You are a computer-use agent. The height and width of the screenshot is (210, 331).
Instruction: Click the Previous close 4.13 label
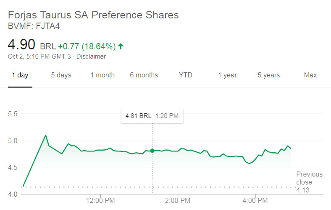pos(309,182)
